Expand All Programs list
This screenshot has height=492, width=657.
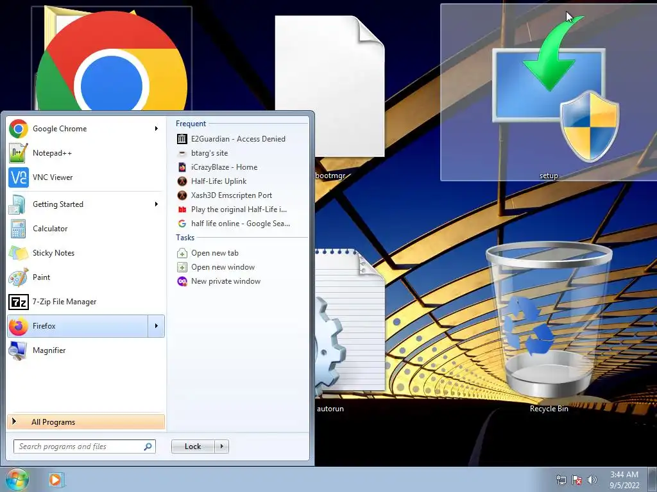(x=86, y=423)
